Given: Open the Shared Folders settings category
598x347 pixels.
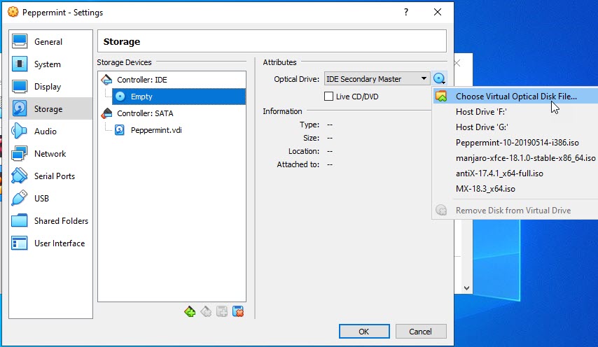Looking at the screenshot, I should 50,221.
